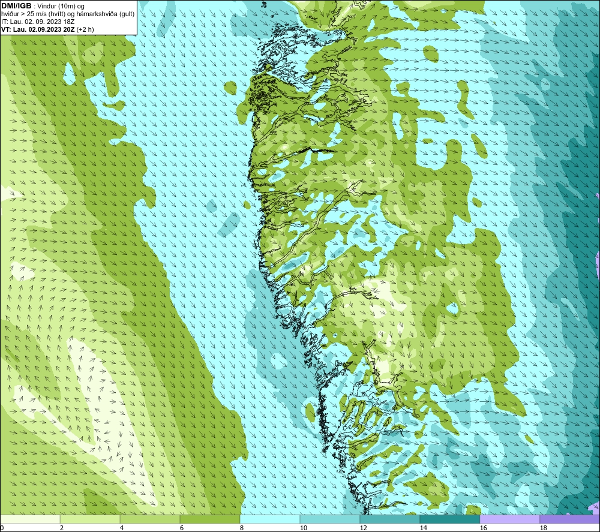Click the 10–12 m/s teal legend swatch

(x=330, y=519)
